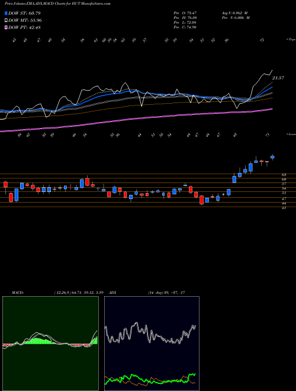Viewport: 296px width, 391px height.
Task: Open the MACD histogram chart thumbnail
Action: 50,344
